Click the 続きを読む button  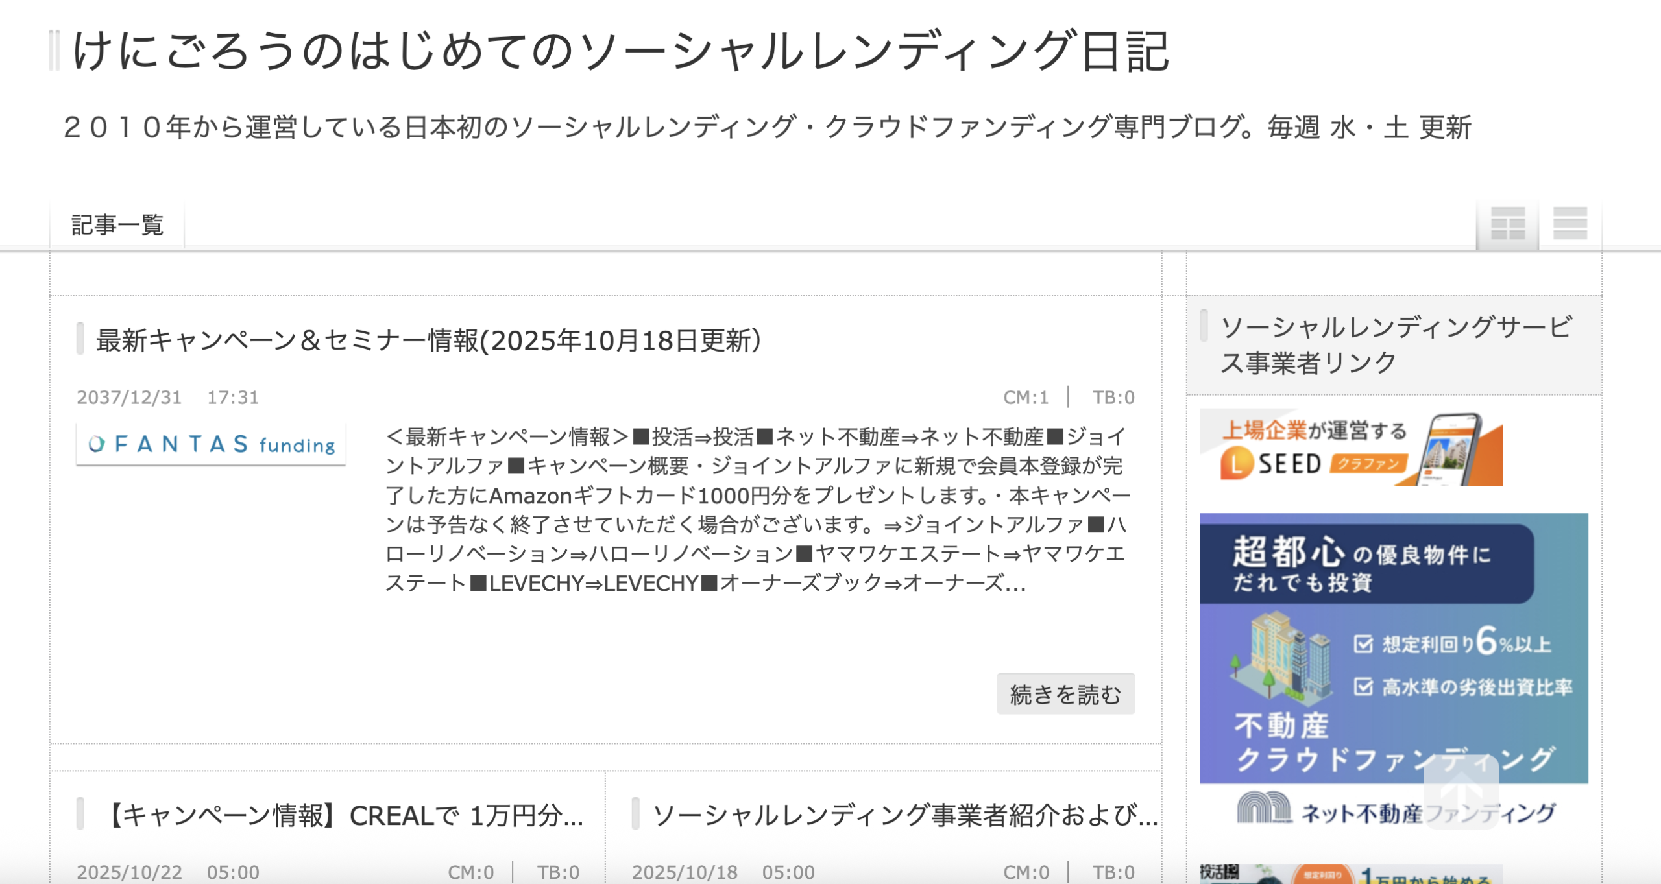(x=1065, y=694)
